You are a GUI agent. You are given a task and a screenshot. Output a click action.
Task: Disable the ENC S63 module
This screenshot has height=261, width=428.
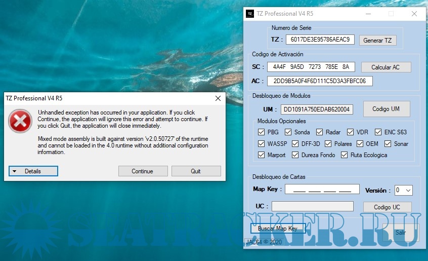tap(378, 132)
